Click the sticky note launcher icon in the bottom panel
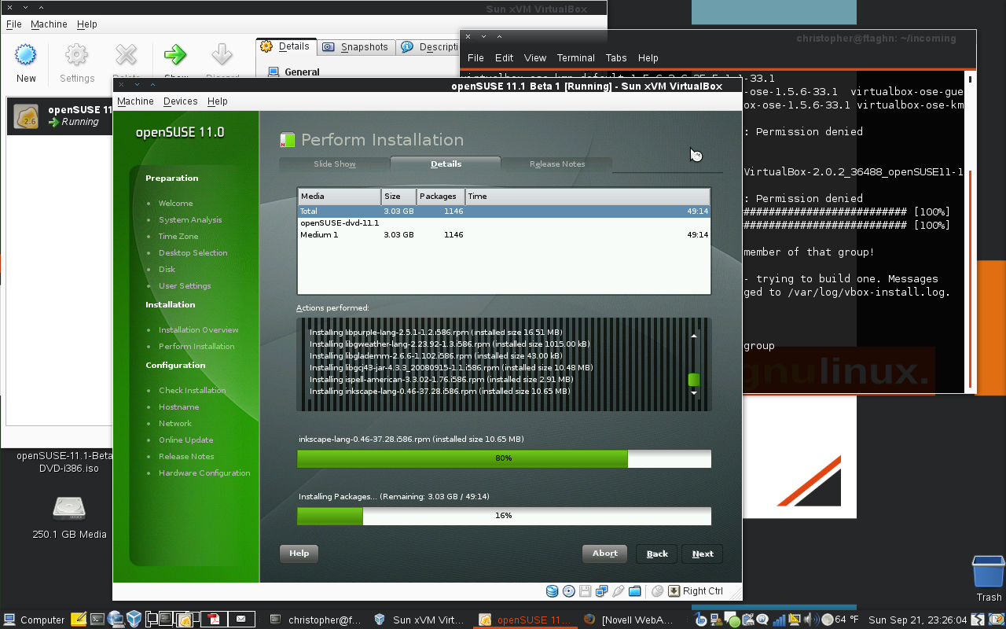1006x629 pixels. pyautogui.click(x=79, y=620)
